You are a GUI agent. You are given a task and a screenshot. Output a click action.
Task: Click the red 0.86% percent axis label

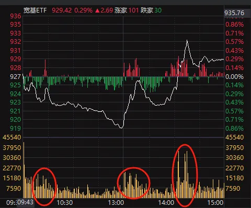tap(234, 25)
